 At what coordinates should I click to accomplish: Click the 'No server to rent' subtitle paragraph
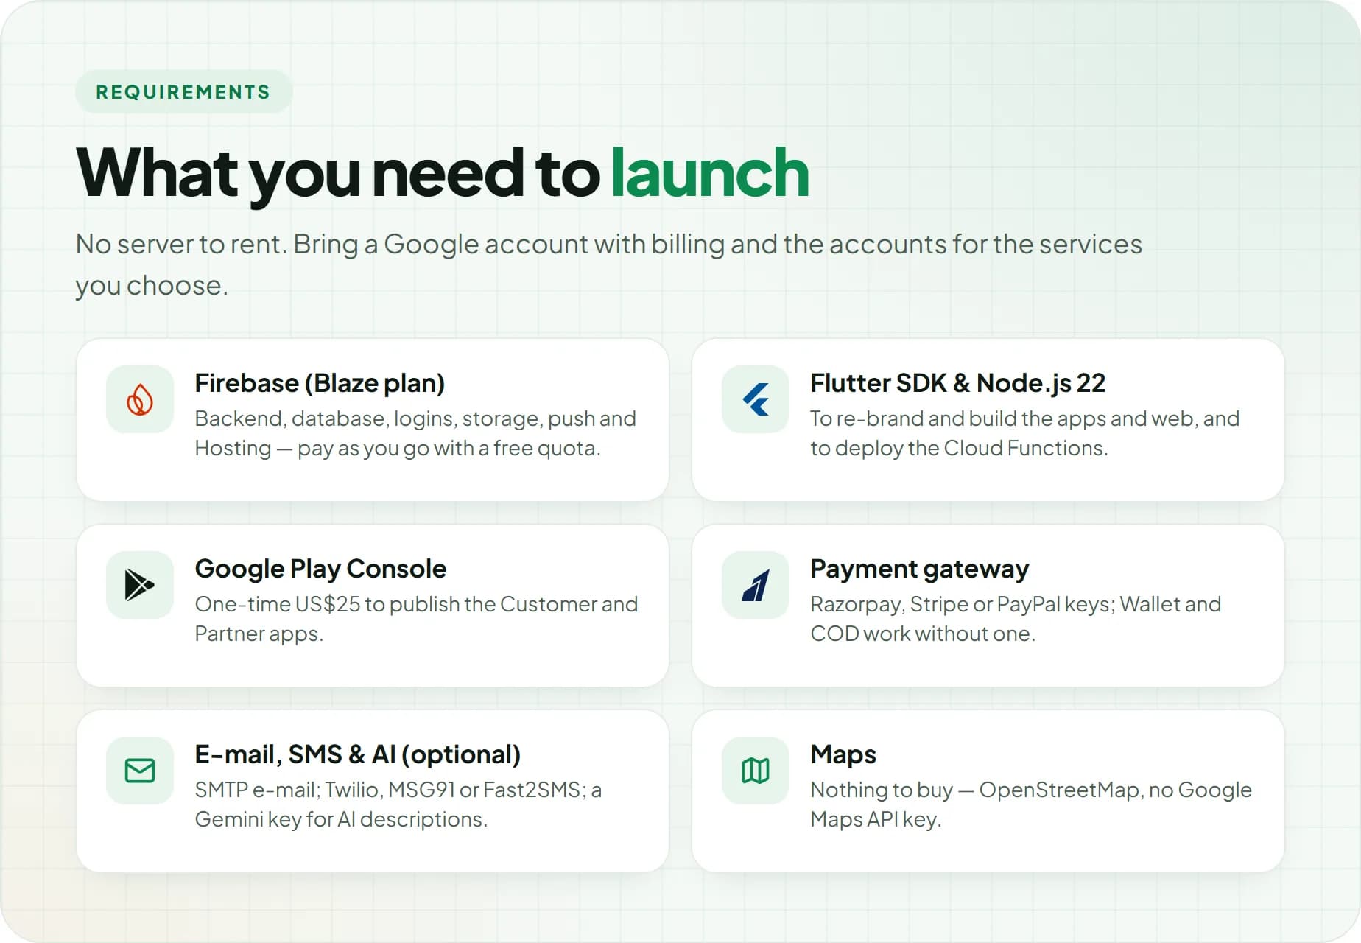tap(608, 264)
